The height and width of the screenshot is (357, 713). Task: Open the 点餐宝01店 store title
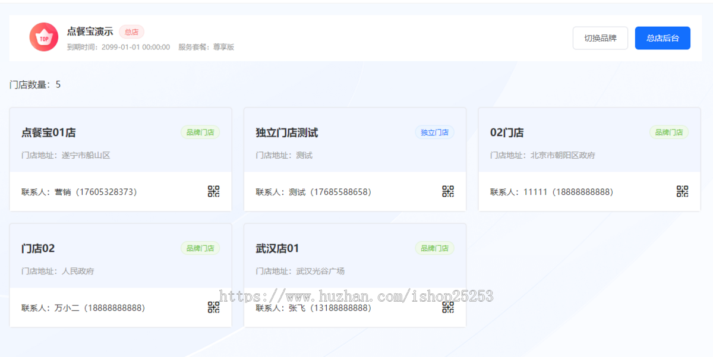click(49, 132)
